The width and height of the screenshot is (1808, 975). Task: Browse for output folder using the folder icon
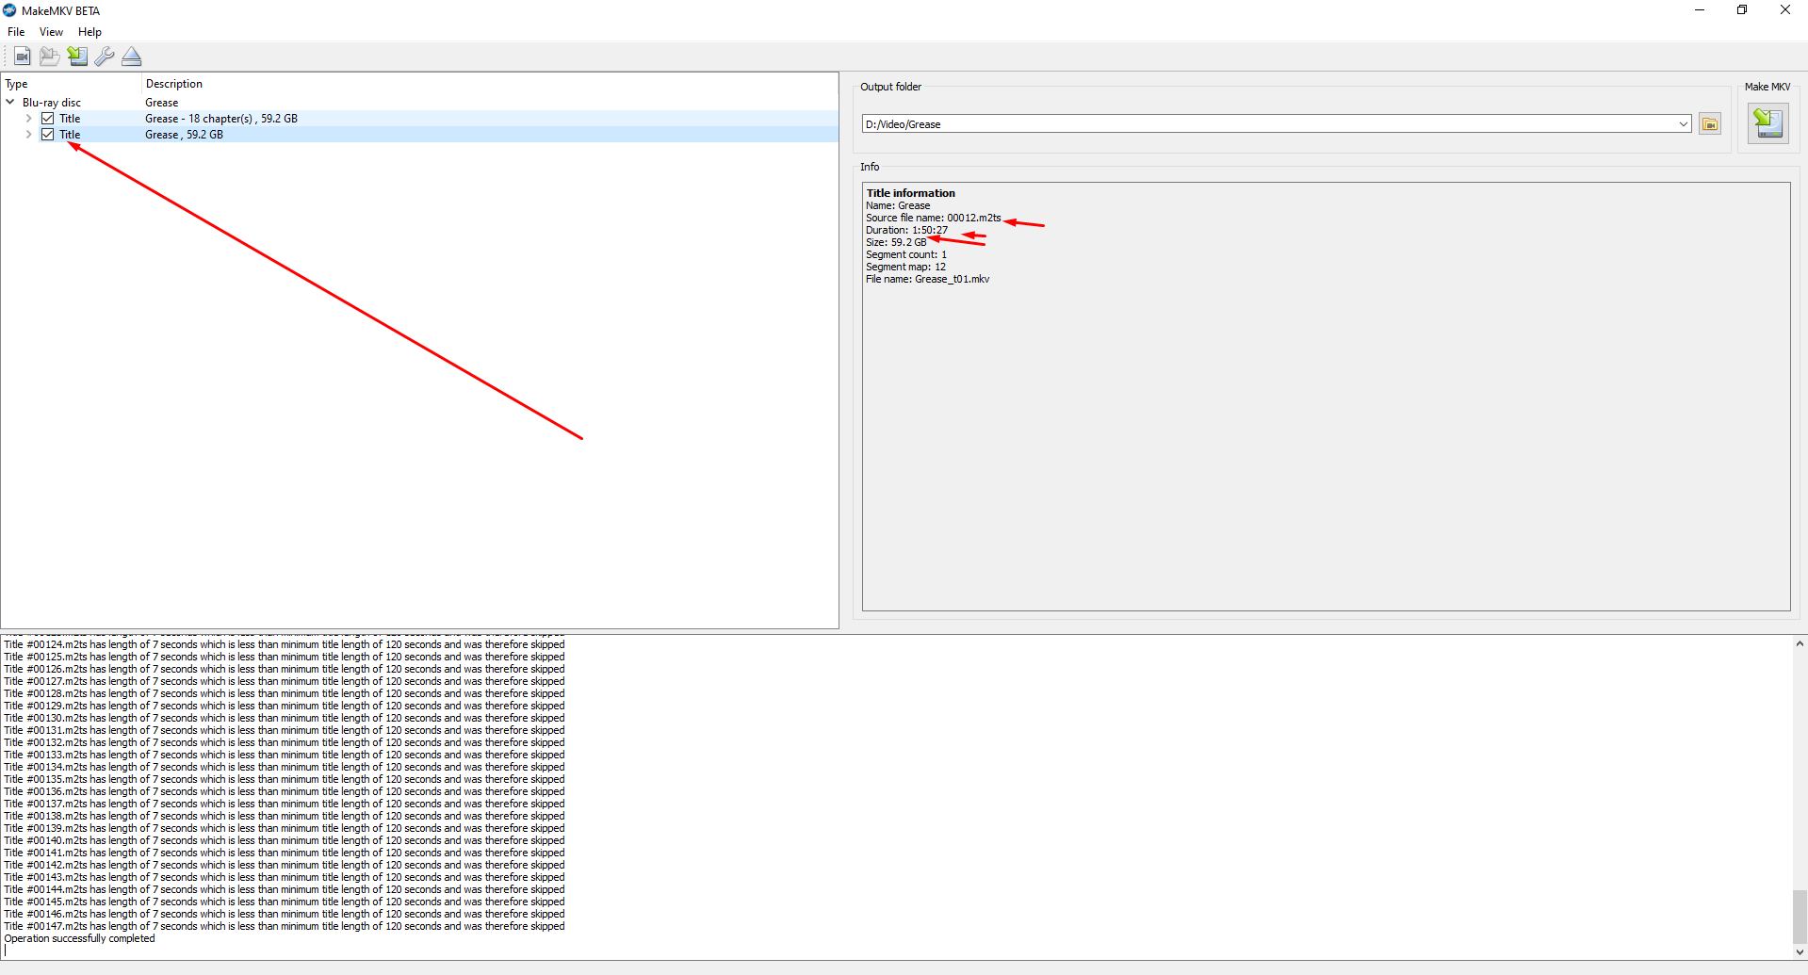1710,124
